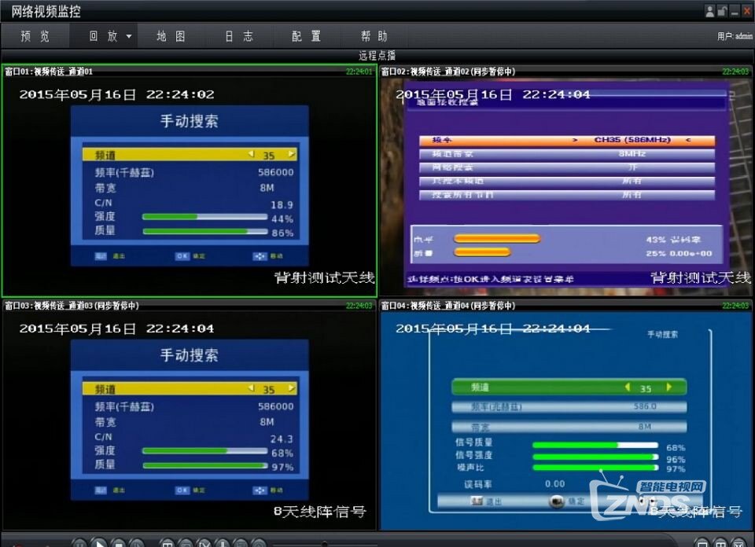Open the 配置 configuration menu
Viewport: 755px width, 547px height.
pyautogui.click(x=307, y=36)
